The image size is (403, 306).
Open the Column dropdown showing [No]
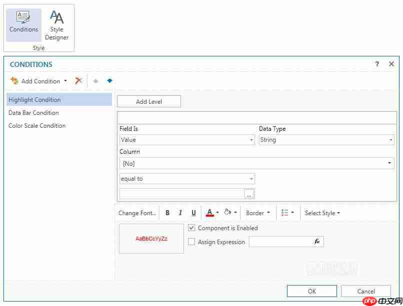point(389,163)
